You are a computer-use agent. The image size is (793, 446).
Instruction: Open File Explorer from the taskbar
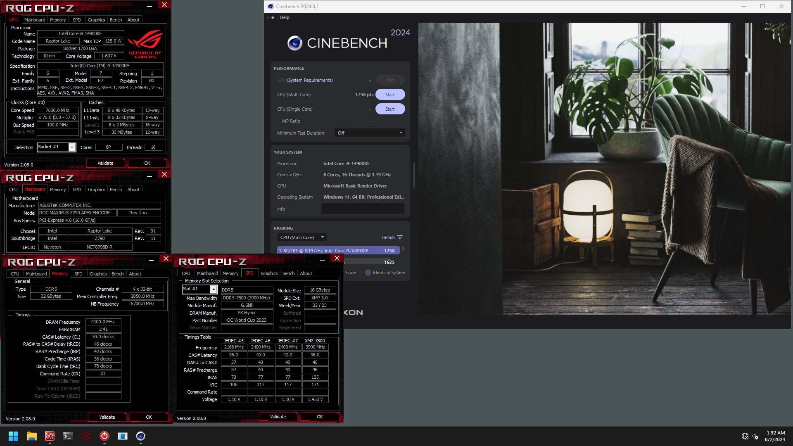coord(32,436)
